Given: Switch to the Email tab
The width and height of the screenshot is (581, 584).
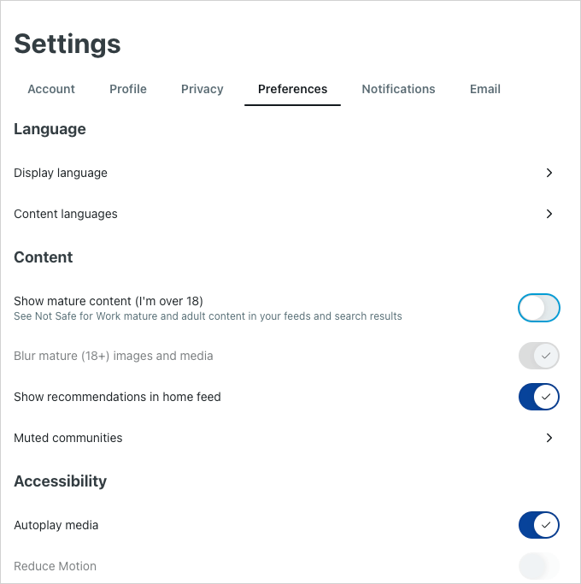Looking at the screenshot, I should coord(485,89).
